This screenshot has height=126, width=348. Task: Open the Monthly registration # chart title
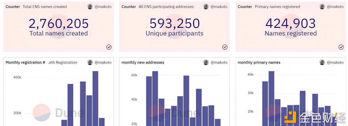point(25,62)
